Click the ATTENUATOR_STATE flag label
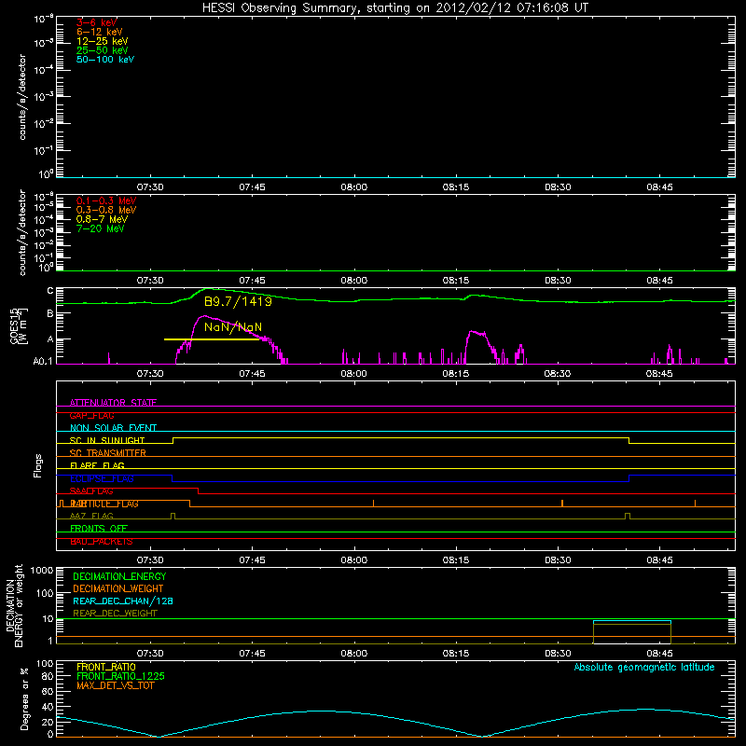 (x=113, y=403)
